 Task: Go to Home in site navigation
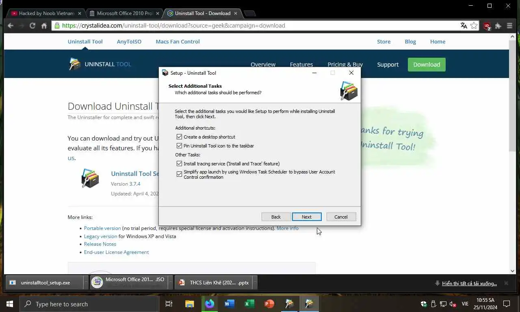coord(438,41)
